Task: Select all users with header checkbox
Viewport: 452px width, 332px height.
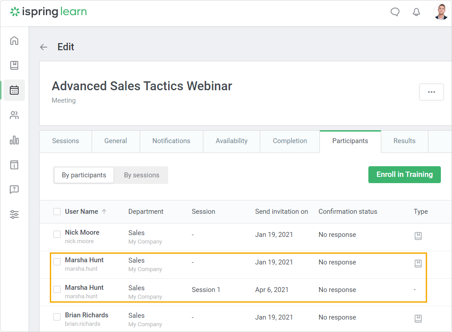Action: click(57, 212)
